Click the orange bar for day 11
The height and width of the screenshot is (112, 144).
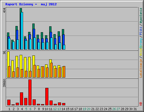tap(51, 70)
